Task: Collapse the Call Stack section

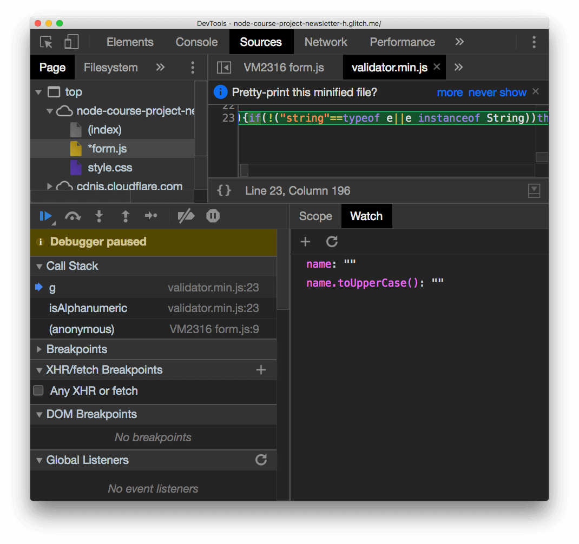Action: [x=39, y=267]
